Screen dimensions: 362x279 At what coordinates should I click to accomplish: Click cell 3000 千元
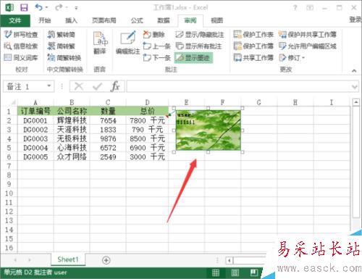click(x=147, y=157)
